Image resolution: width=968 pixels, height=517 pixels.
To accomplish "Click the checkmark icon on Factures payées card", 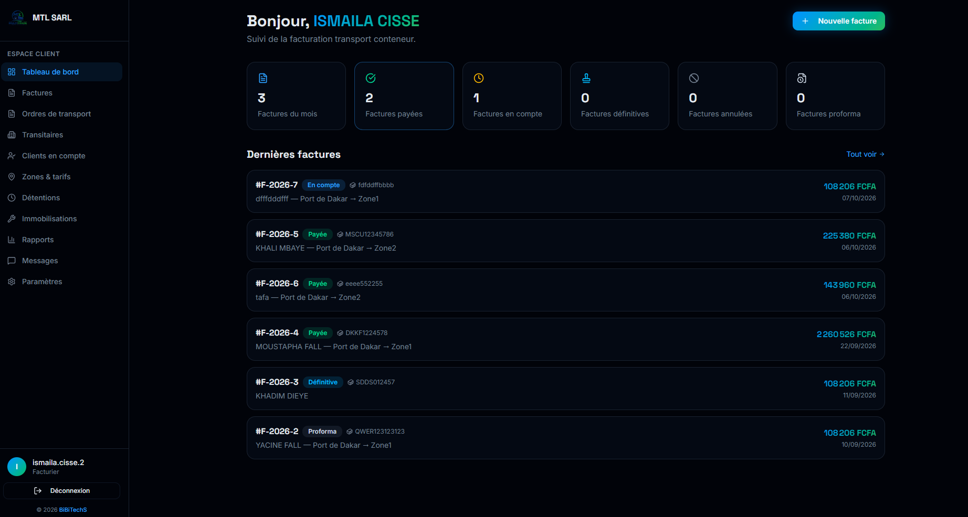I will tap(371, 78).
